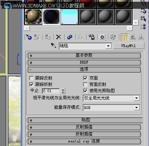Image resolution: width=149 pixels, height=146 pixels.
Task: Open material name dropdown 地毯
Action: click(108, 46)
